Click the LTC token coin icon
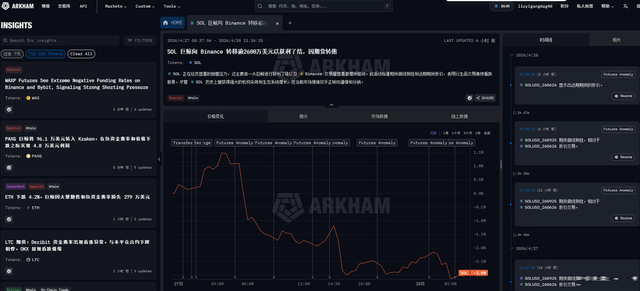The height and width of the screenshot is (291, 640). tap(28, 260)
